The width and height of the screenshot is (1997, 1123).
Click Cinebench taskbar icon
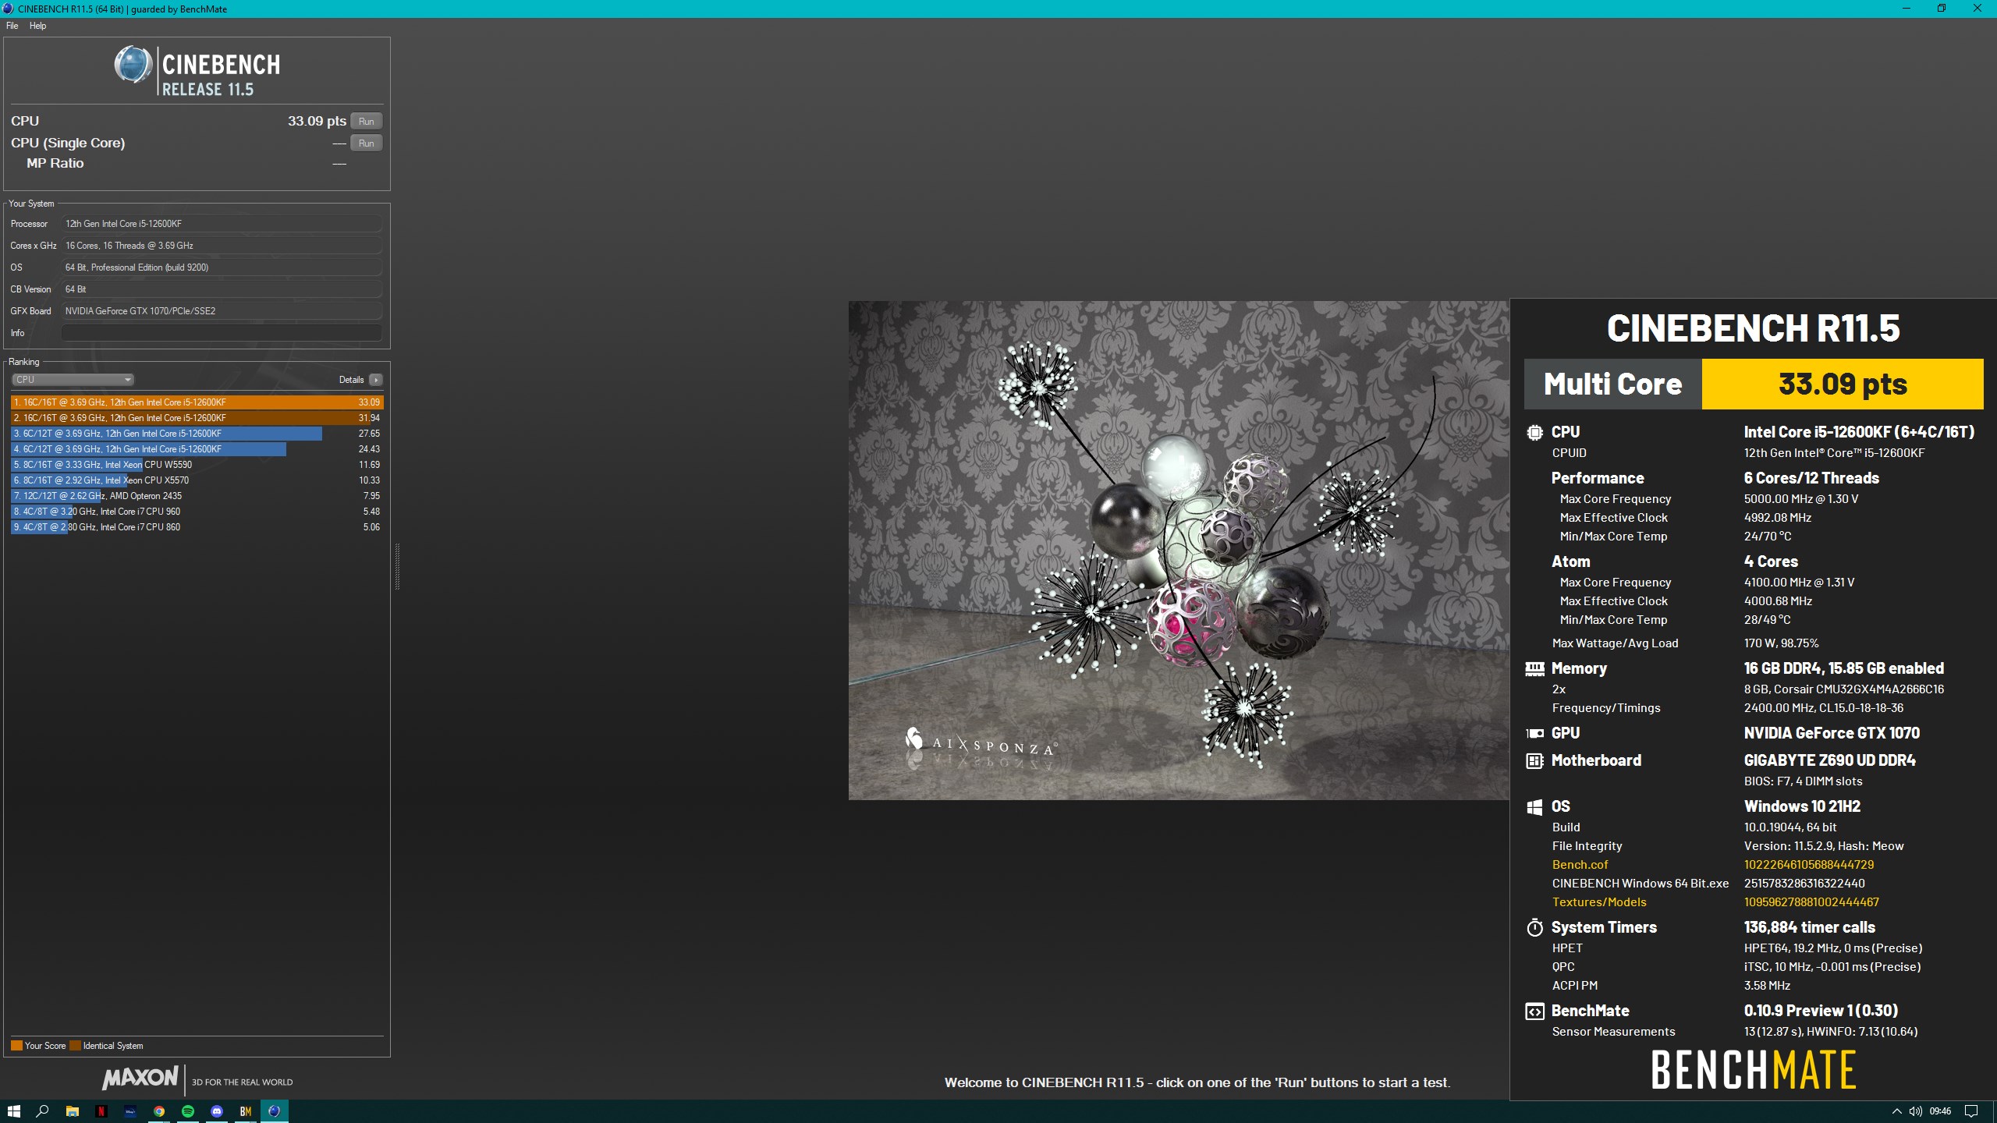(x=274, y=1111)
